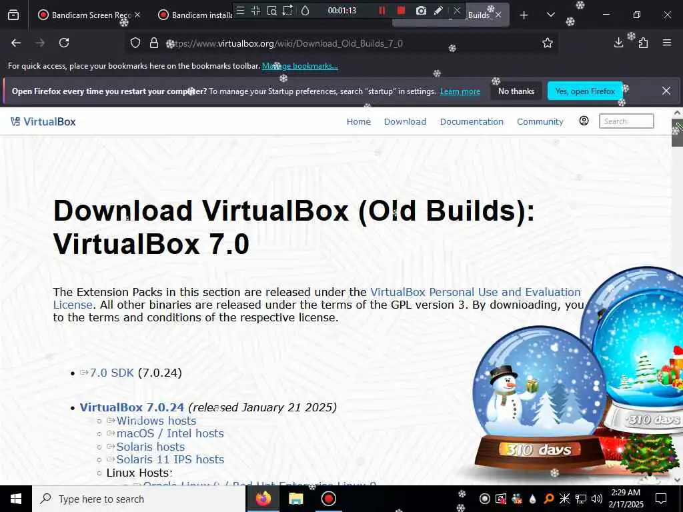
Task: Click the network tray icon
Action: point(581,499)
